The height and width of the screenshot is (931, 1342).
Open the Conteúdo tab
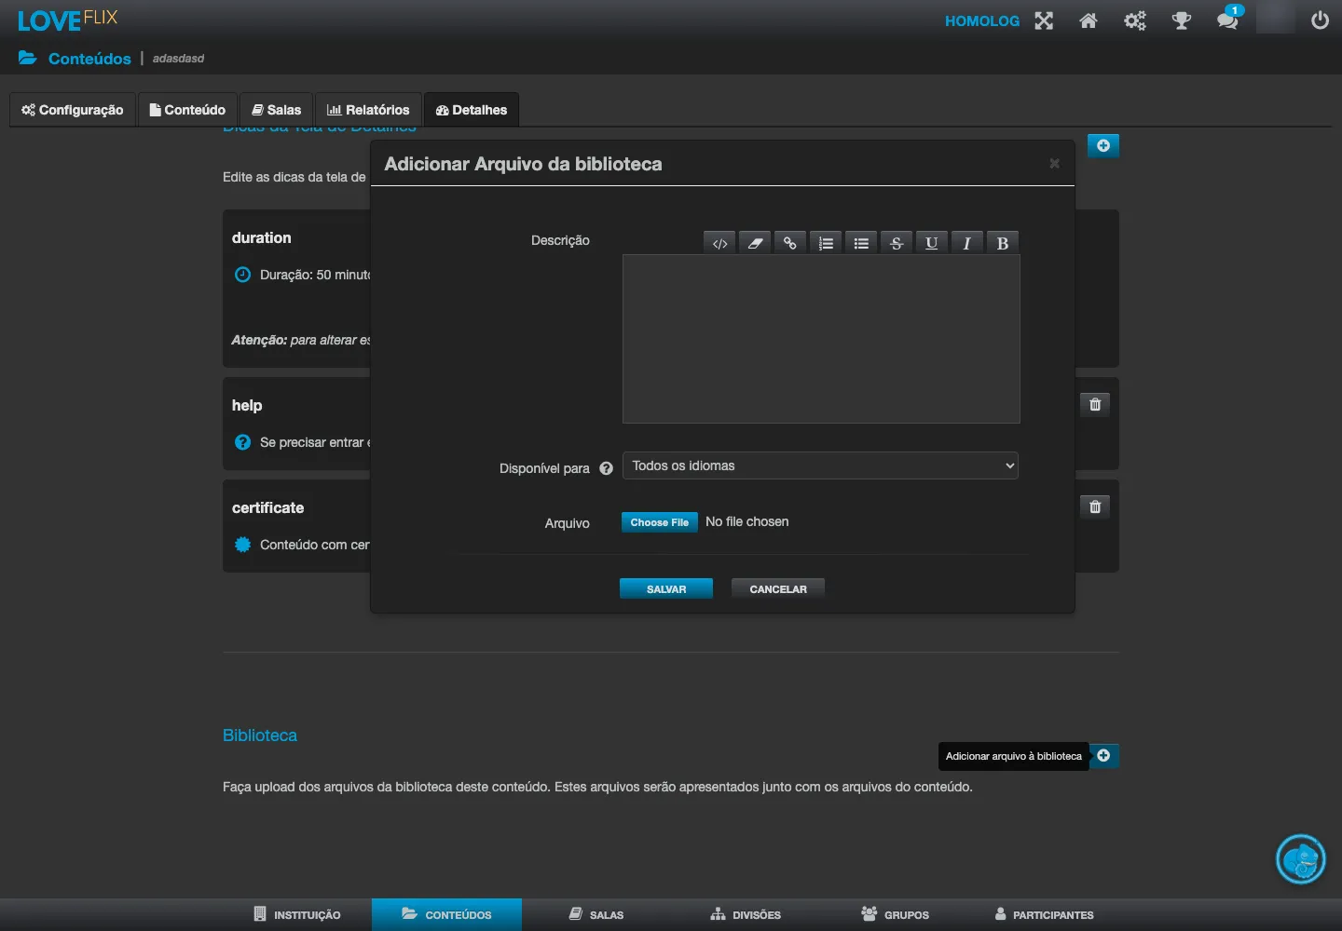pyautogui.click(x=187, y=109)
